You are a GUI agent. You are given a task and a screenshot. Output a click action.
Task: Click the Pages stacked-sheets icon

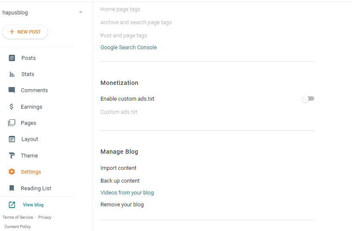coord(11,123)
